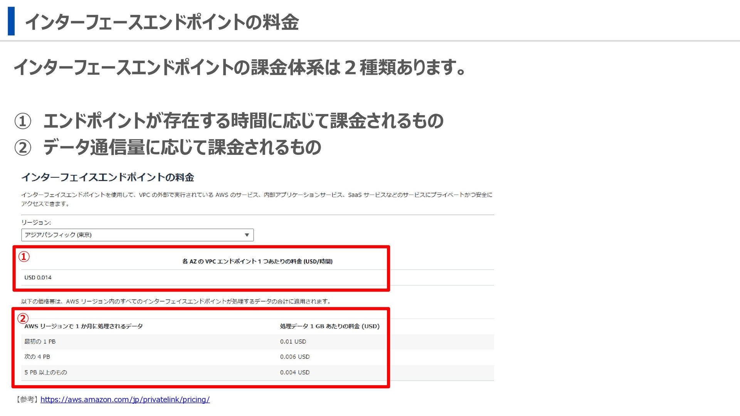Screen dimensions: 740x416
Task: Select the 最初の 1 PB row label
Action: (x=40, y=342)
